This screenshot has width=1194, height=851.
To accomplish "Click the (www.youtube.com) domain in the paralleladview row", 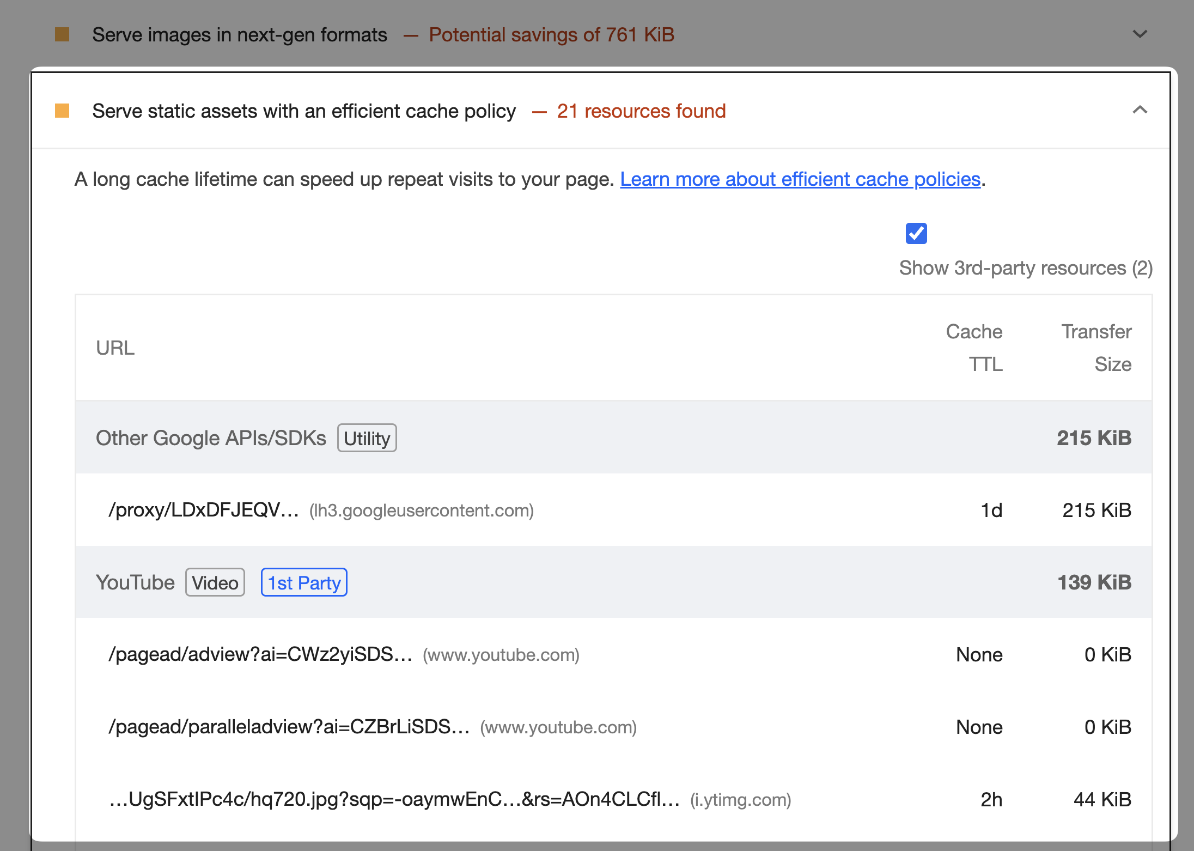I will (x=558, y=727).
